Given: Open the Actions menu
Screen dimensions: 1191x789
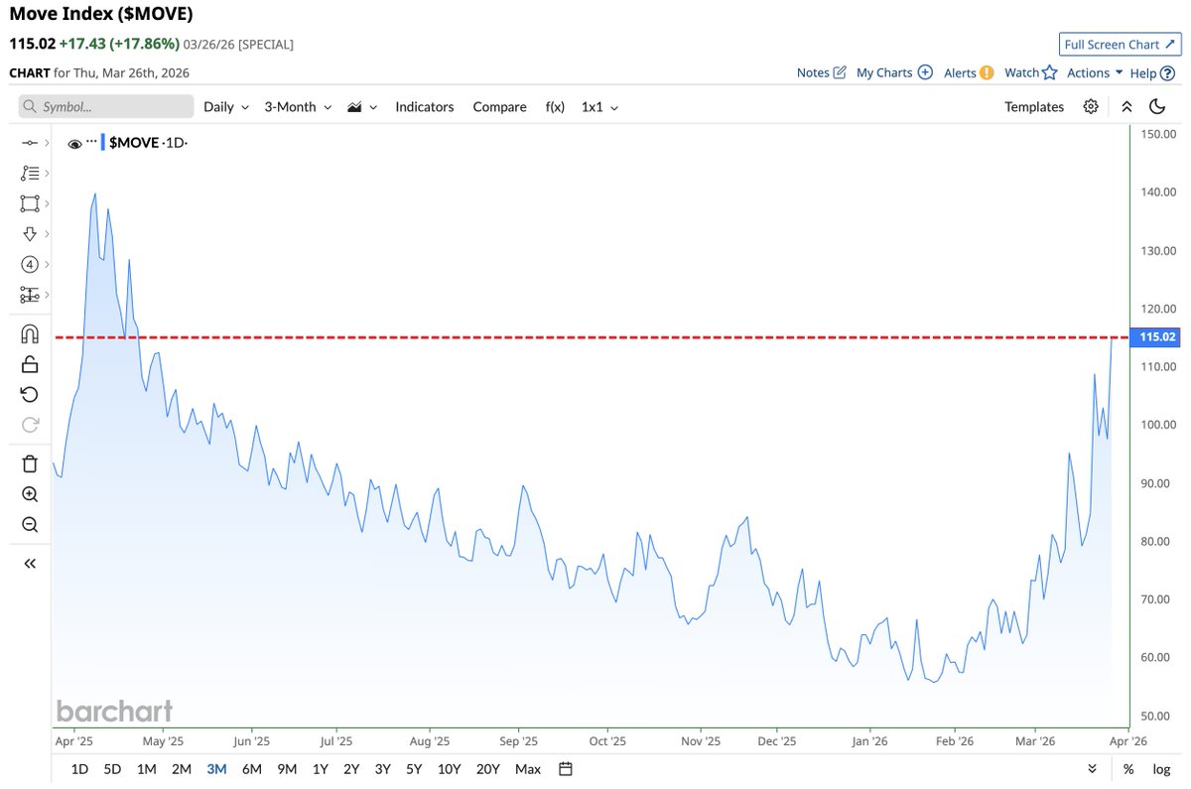Looking at the screenshot, I should click(1091, 71).
